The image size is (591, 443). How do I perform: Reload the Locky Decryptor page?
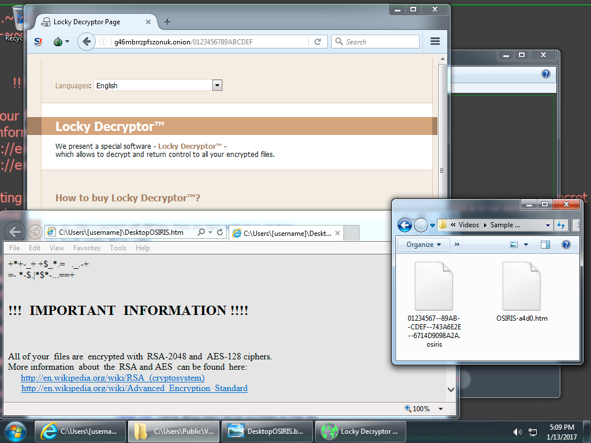(x=317, y=42)
